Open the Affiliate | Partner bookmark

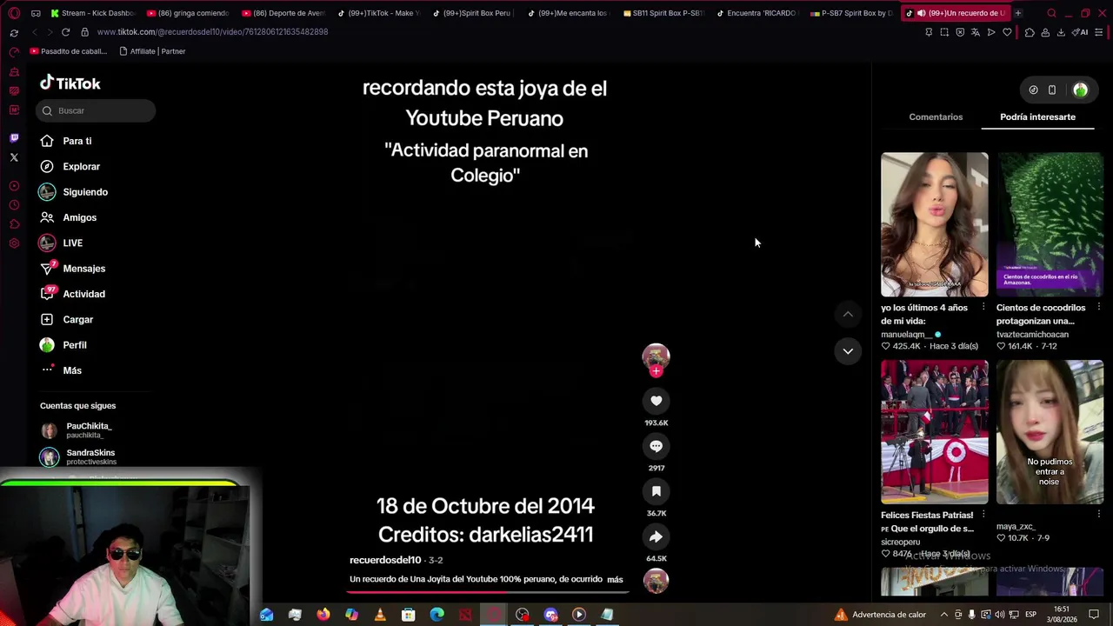152,51
